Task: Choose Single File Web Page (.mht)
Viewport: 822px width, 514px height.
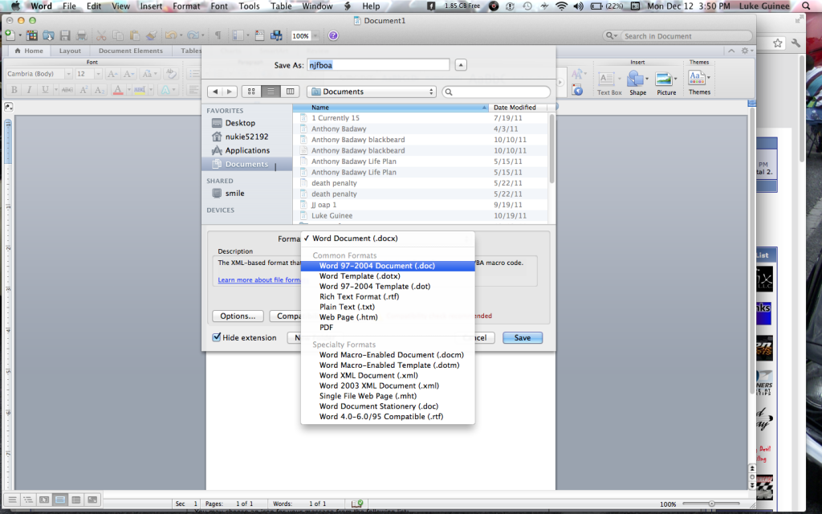Action: (388, 396)
